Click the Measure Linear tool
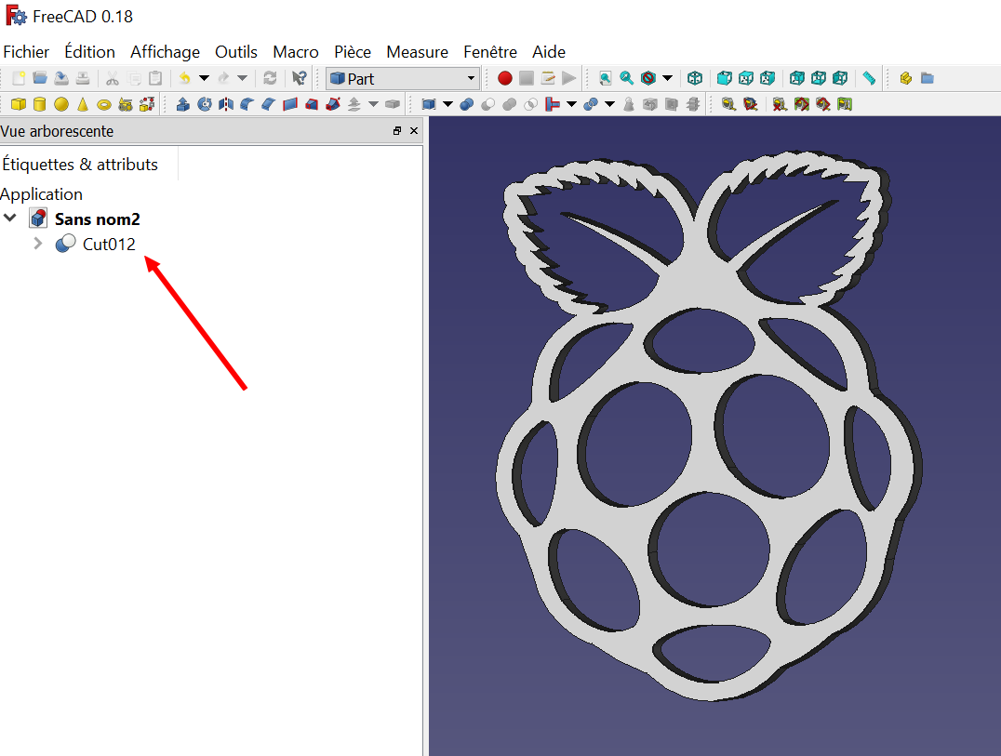 pyautogui.click(x=728, y=104)
